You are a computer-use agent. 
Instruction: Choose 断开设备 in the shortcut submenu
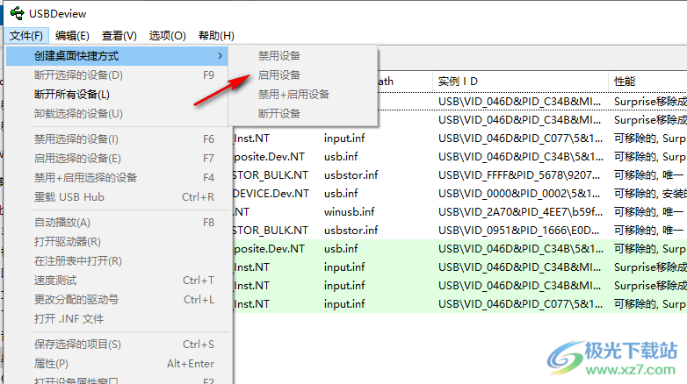click(279, 114)
